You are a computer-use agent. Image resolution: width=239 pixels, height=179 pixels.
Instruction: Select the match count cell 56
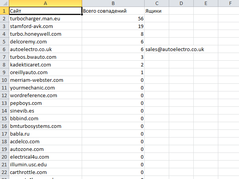coord(113,18)
